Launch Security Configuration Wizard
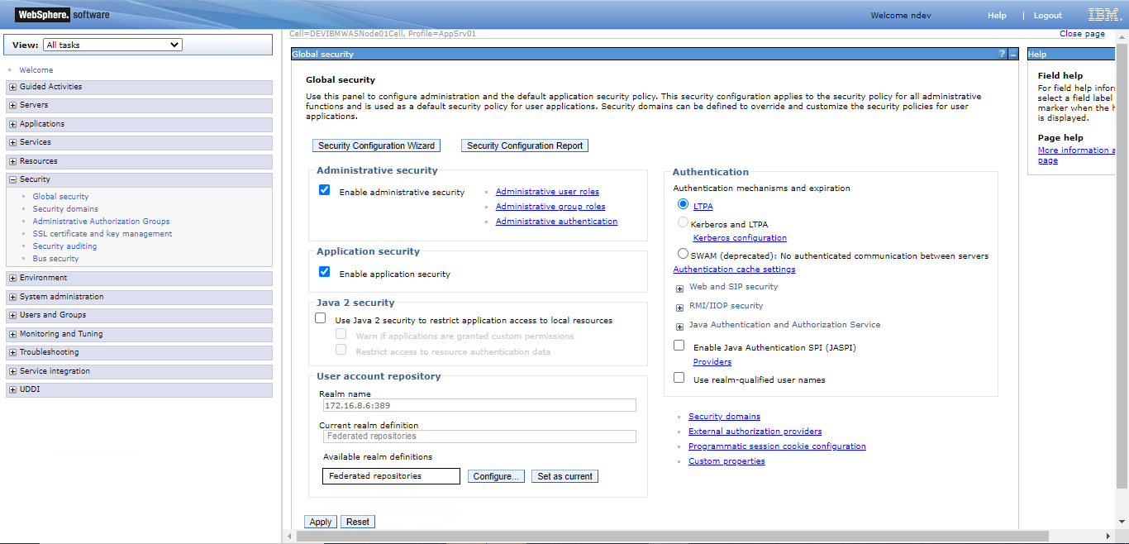Viewport: 1129px width, 544px height. pyautogui.click(x=376, y=146)
